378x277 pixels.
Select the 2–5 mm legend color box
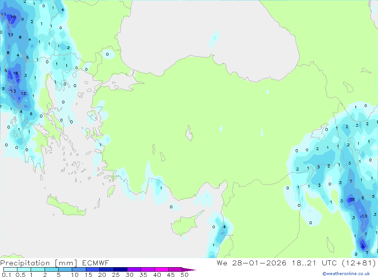click(x=51, y=269)
